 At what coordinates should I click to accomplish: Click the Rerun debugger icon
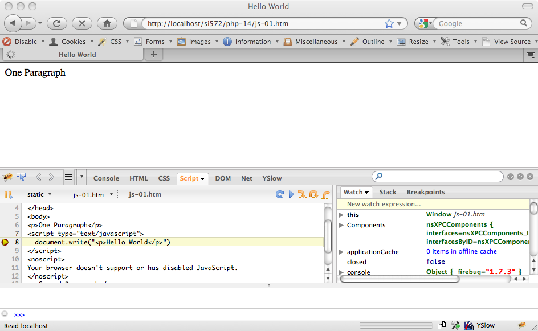(280, 194)
